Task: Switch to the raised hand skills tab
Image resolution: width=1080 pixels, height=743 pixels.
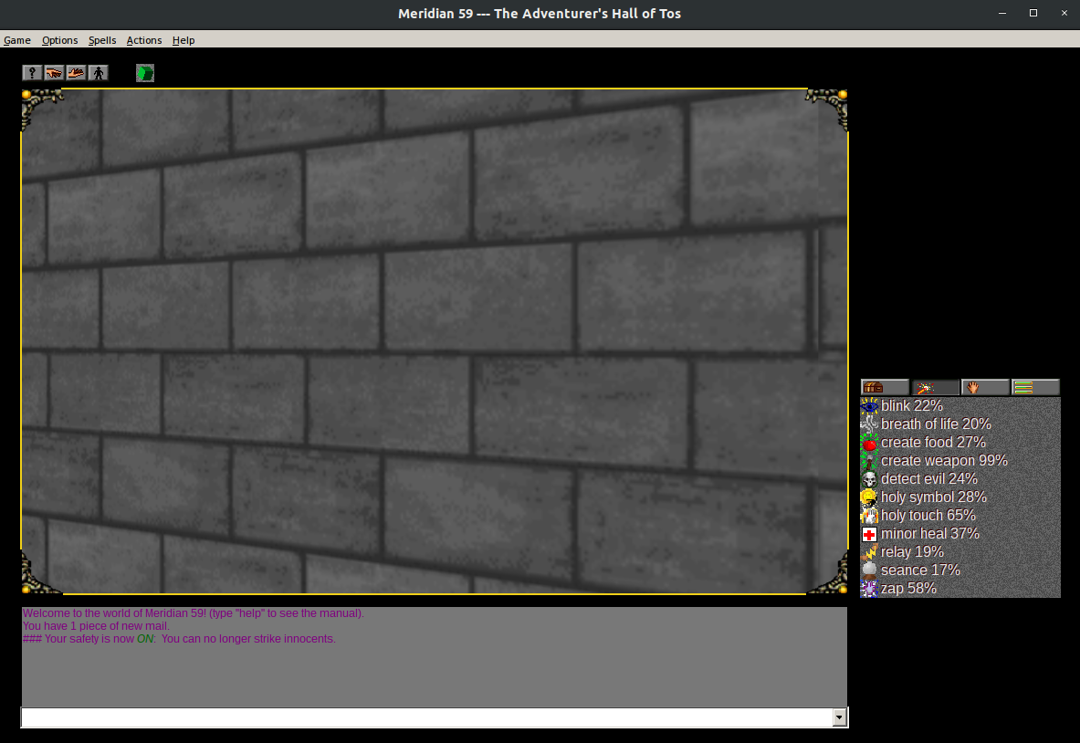Action: point(985,388)
